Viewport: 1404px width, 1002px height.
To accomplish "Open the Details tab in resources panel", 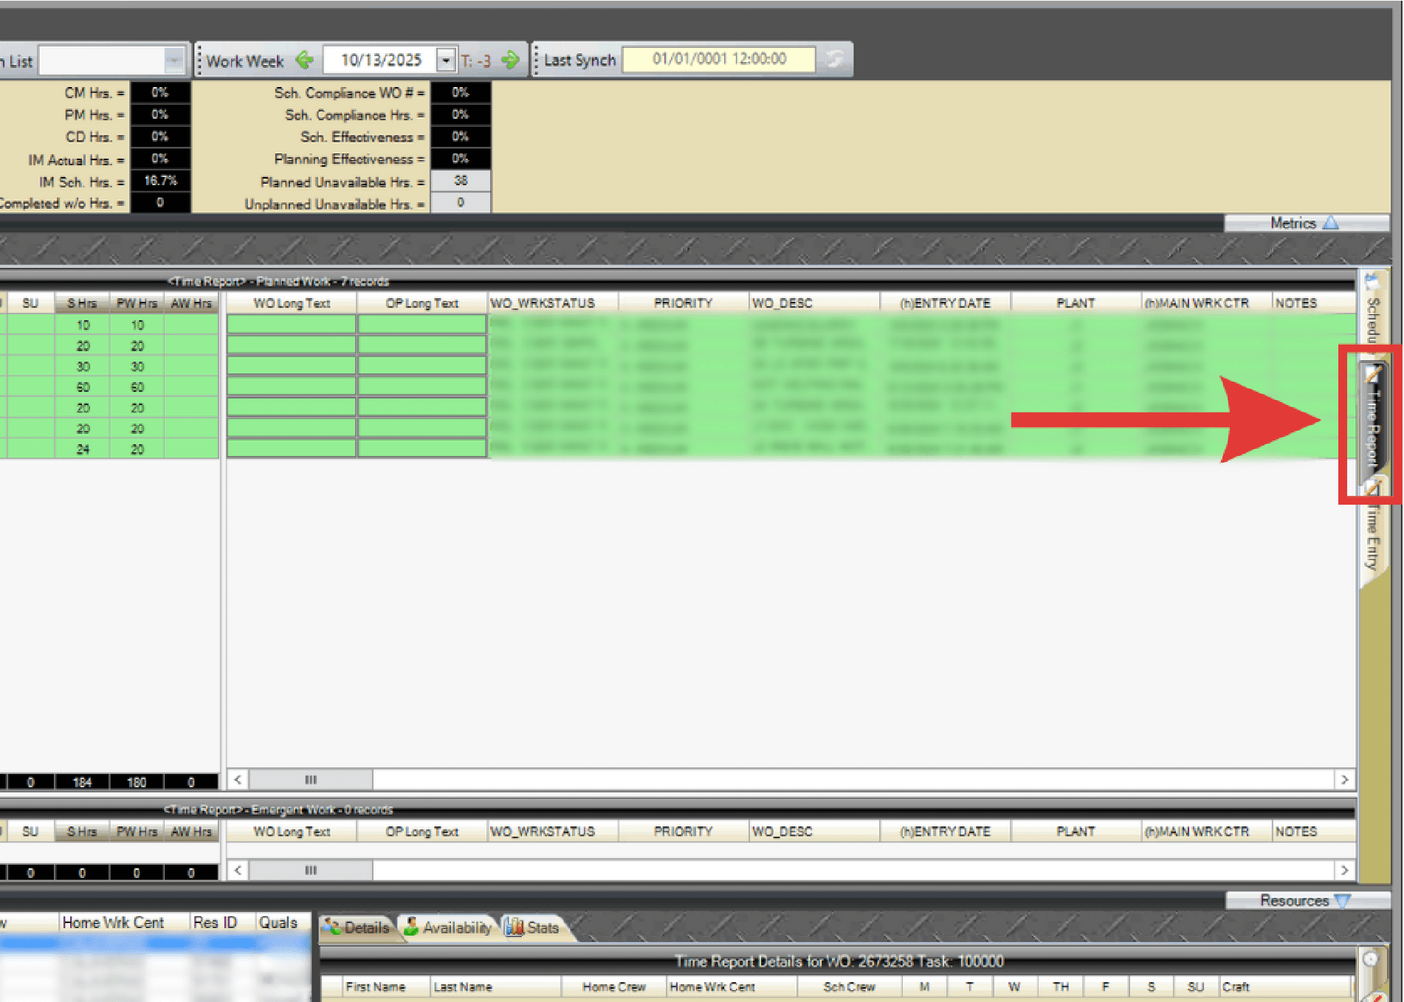I will (x=358, y=927).
